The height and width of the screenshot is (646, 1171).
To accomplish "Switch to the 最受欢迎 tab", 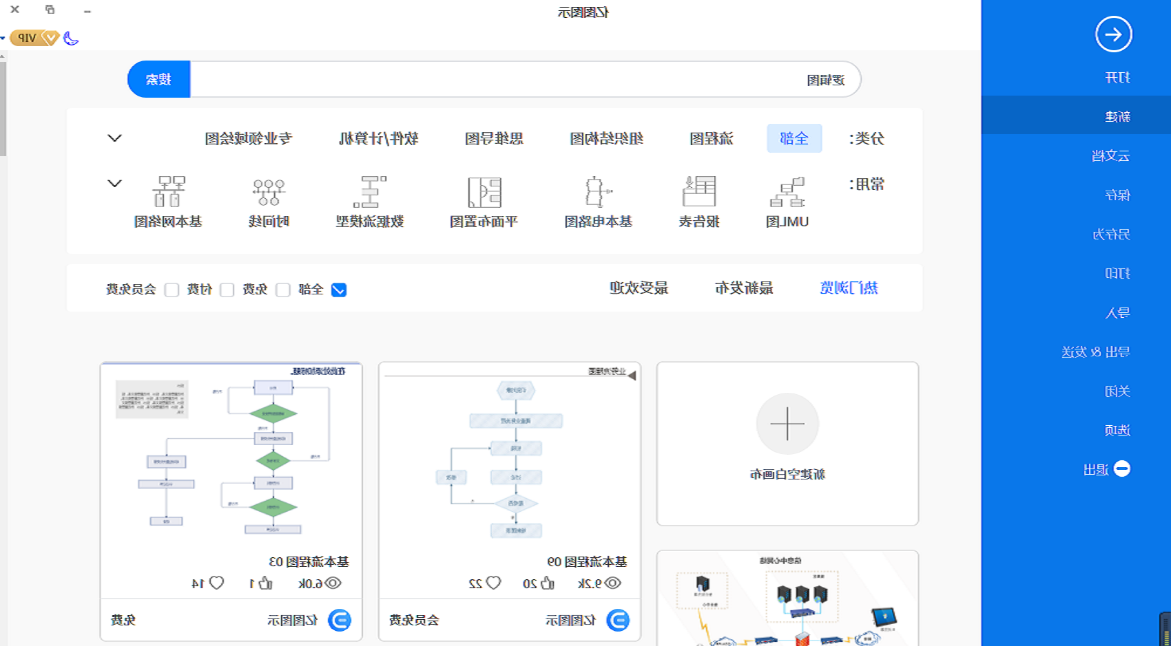I will (639, 288).
